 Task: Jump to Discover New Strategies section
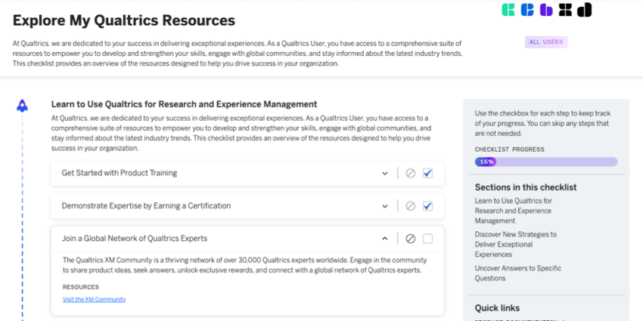pyautogui.click(x=516, y=244)
